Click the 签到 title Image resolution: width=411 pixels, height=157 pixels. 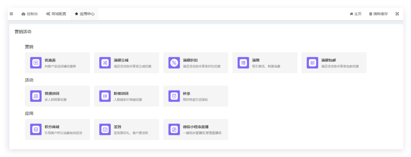pos(117,127)
